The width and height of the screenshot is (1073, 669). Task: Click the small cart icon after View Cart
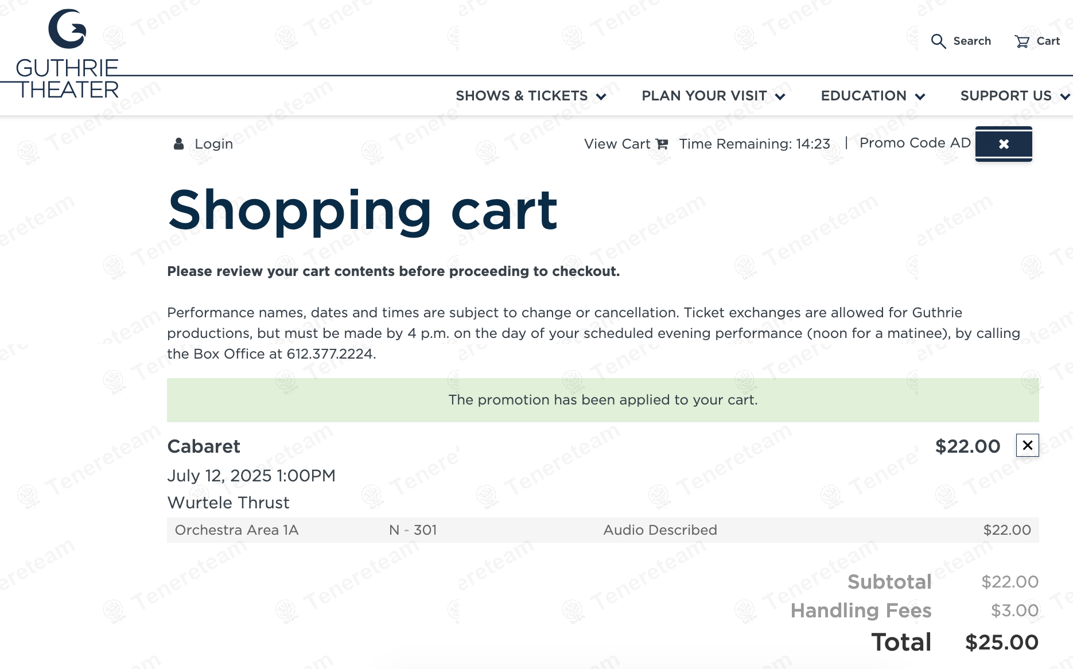click(662, 144)
